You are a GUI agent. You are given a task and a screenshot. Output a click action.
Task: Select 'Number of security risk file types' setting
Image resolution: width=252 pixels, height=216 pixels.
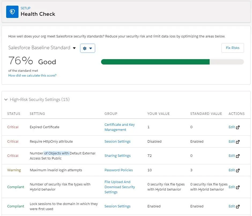pyautogui.click(x=60, y=187)
